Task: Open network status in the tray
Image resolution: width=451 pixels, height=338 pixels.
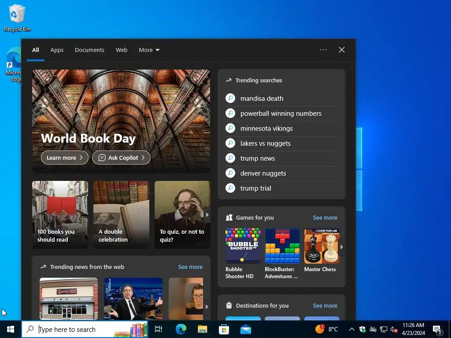Action: 384,329
